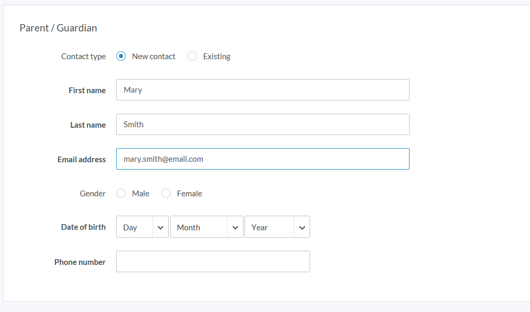Click the chevron arrow on the Year selector

302,228
